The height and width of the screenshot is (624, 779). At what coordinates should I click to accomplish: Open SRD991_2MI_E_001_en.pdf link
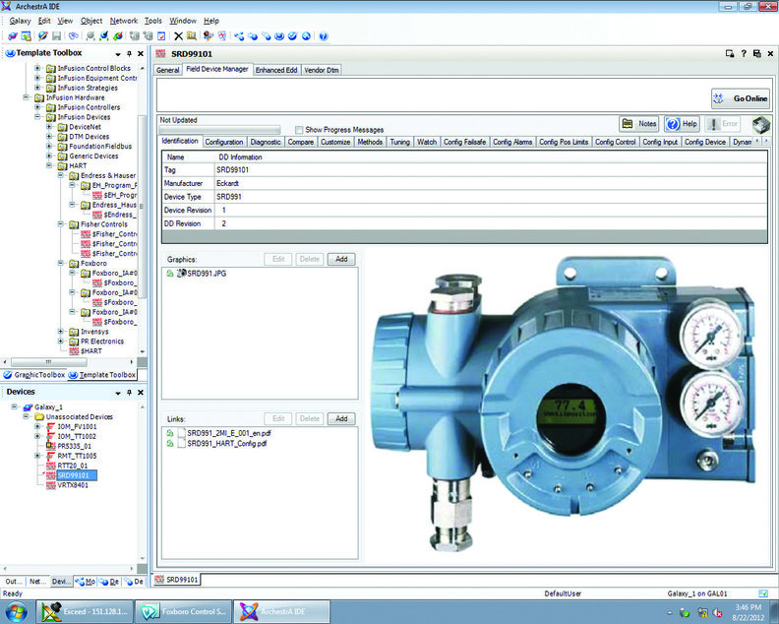tap(228, 433)
